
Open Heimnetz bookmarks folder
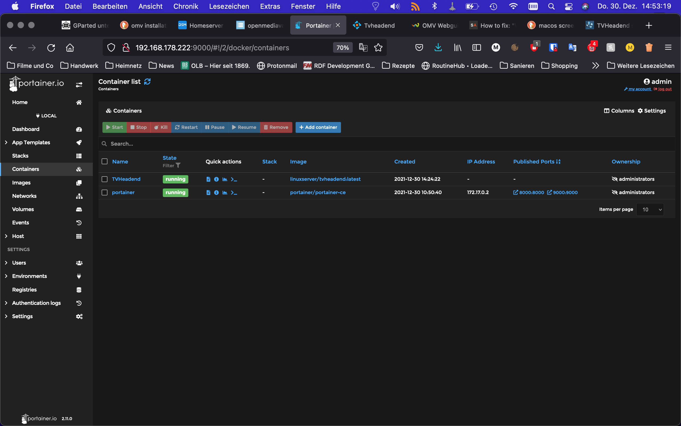(x=123, y=66)
